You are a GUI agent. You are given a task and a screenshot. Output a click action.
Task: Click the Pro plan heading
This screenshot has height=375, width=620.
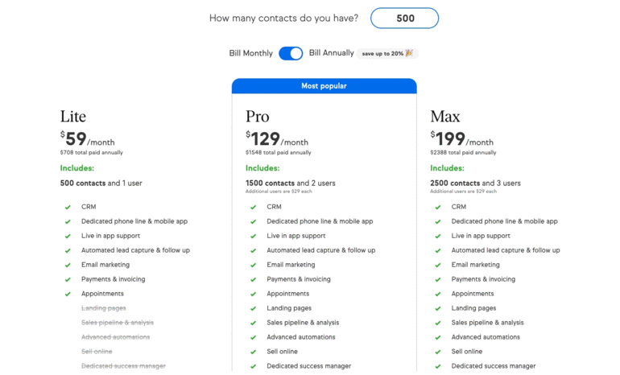click(258, 117)
